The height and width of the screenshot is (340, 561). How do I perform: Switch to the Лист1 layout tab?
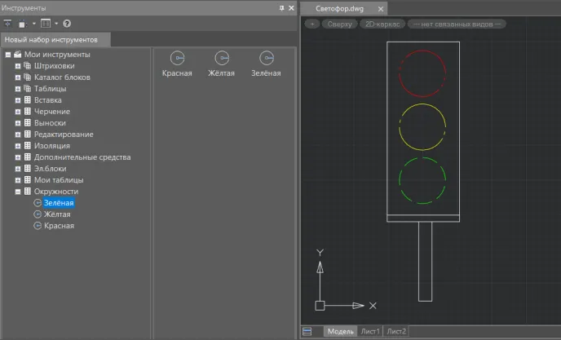pyautogui.click(x=370, y=332)
